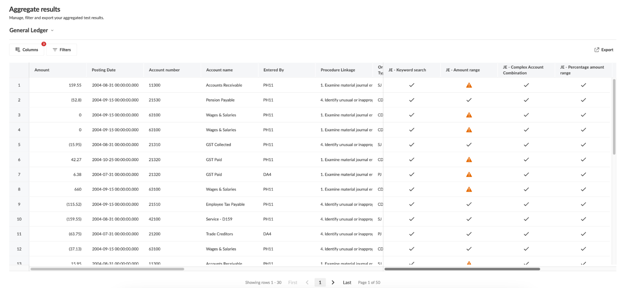Click warning icon on row 7 GST Paid

pos(469,174)
